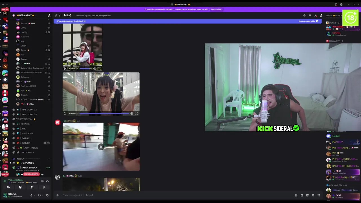Click the 37 mensajes nuevos banner
Viewport: 361px width, 203px height.
point(188,21)
